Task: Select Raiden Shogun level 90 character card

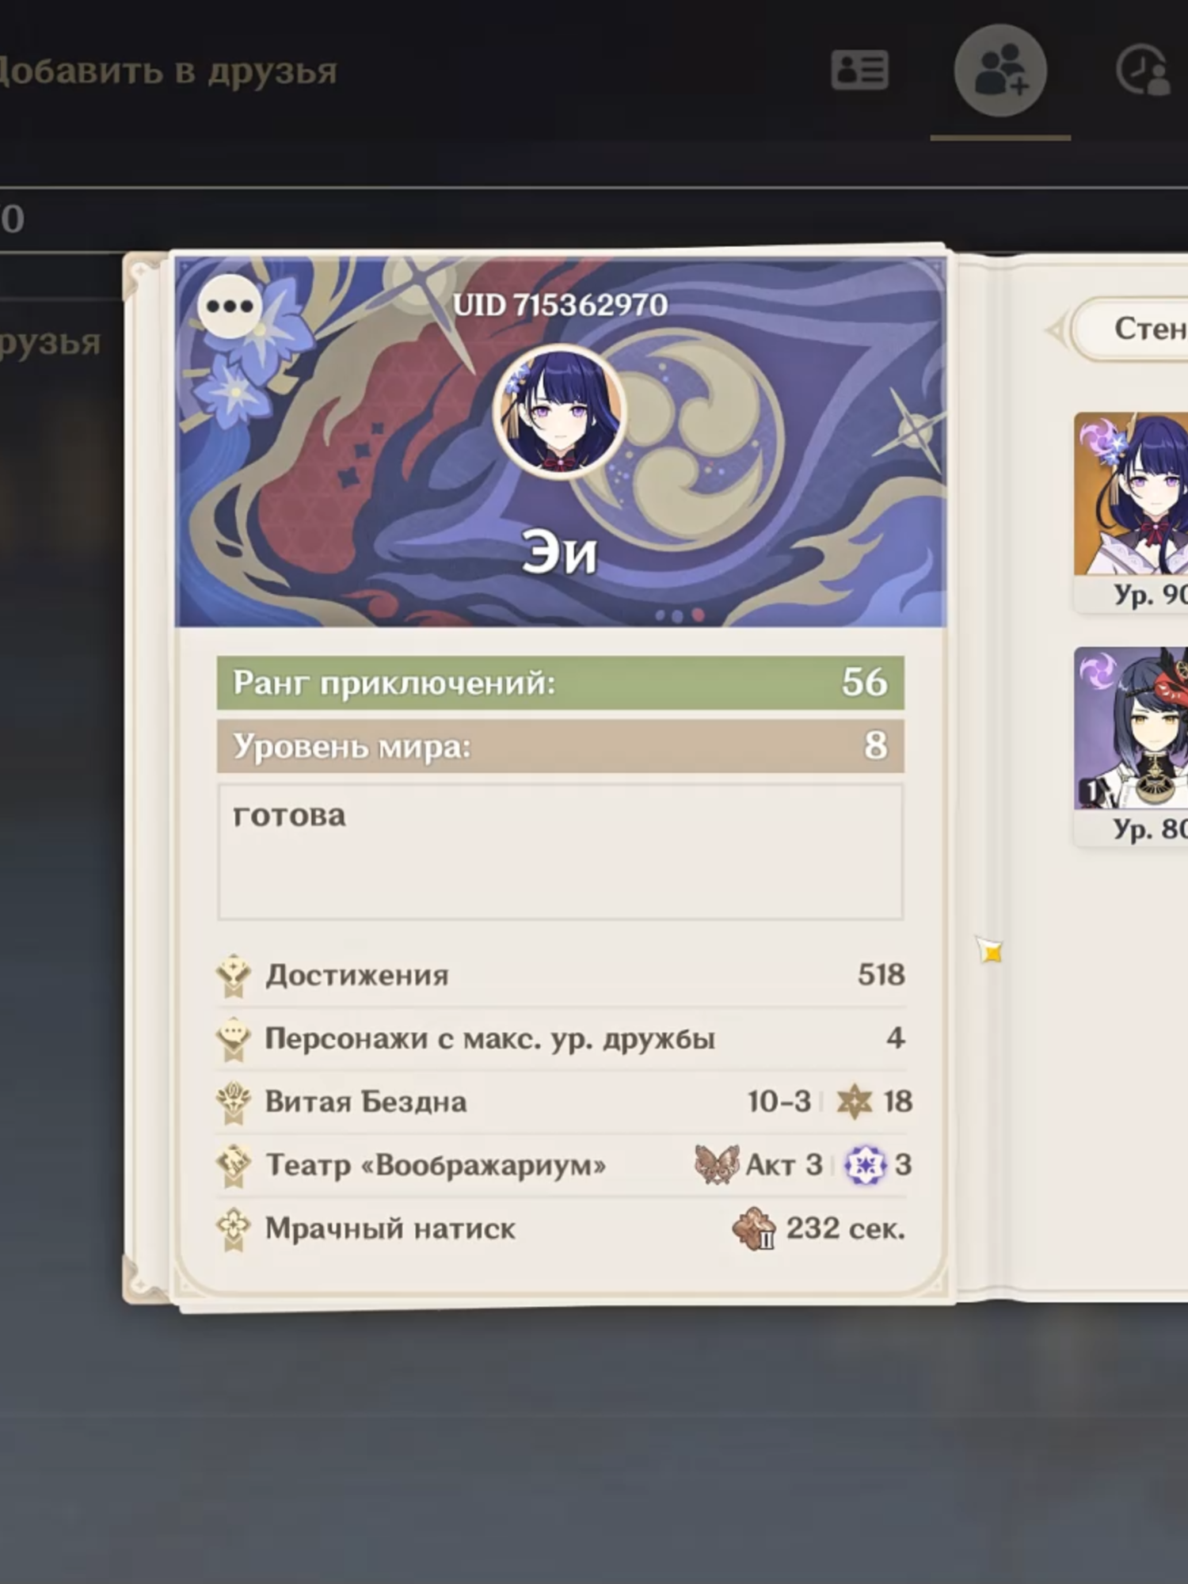Action: point(1131,512)
